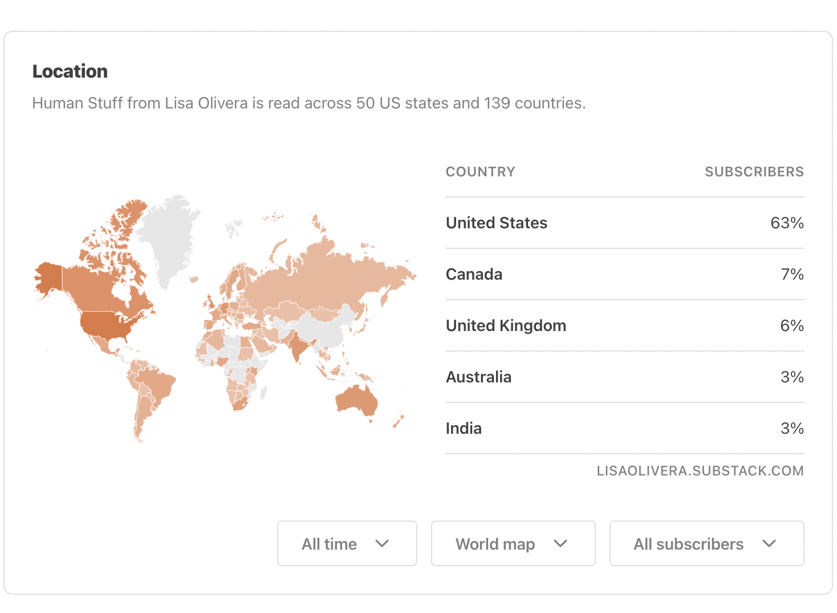Click the chevron beside World map
837x613 pixels.
click(560, 543)
